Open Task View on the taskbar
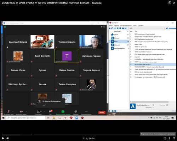 (x=48, y=118)
